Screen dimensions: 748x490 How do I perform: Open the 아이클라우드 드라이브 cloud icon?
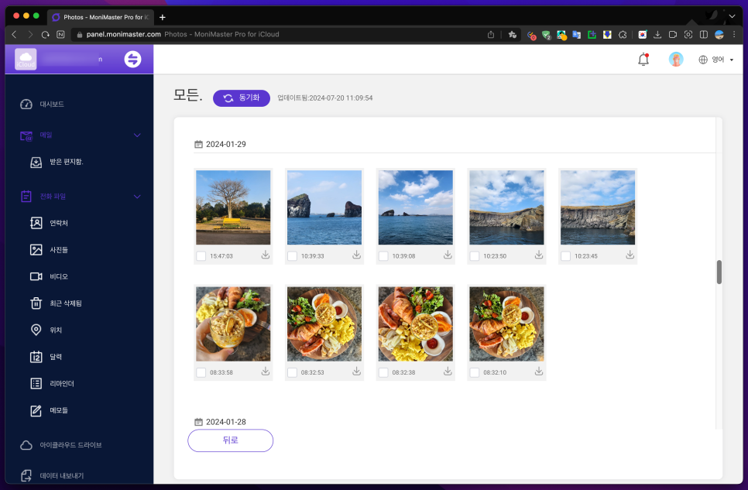[x=26, y=445]
